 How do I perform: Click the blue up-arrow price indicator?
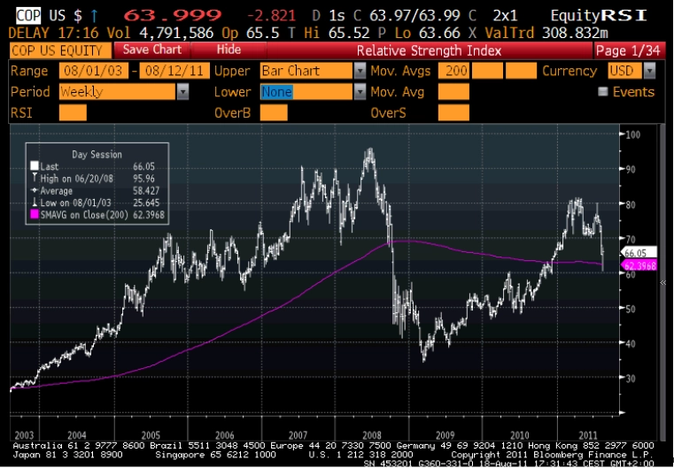94,17
